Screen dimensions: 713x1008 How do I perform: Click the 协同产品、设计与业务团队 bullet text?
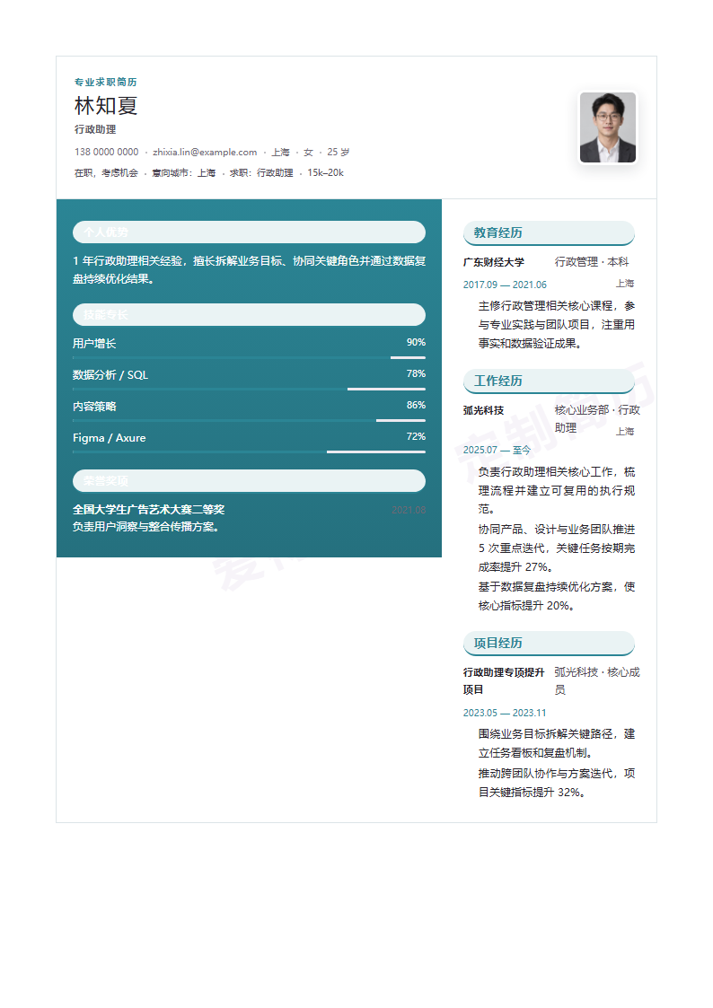point(556,548)
